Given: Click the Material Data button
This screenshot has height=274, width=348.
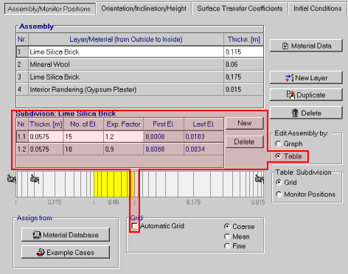Looking at the screenshot, I should pyautogui.click(x=306, y=46).
